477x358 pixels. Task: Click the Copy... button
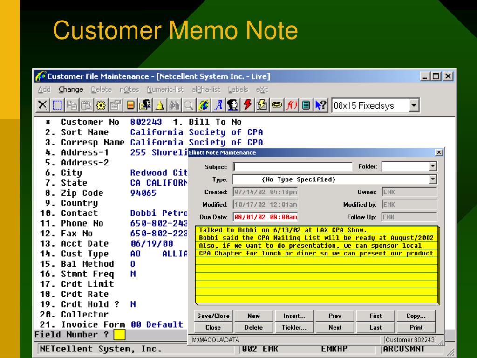coord(416,316)
